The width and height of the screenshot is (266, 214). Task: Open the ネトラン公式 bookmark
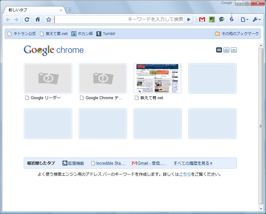[22, 34]
